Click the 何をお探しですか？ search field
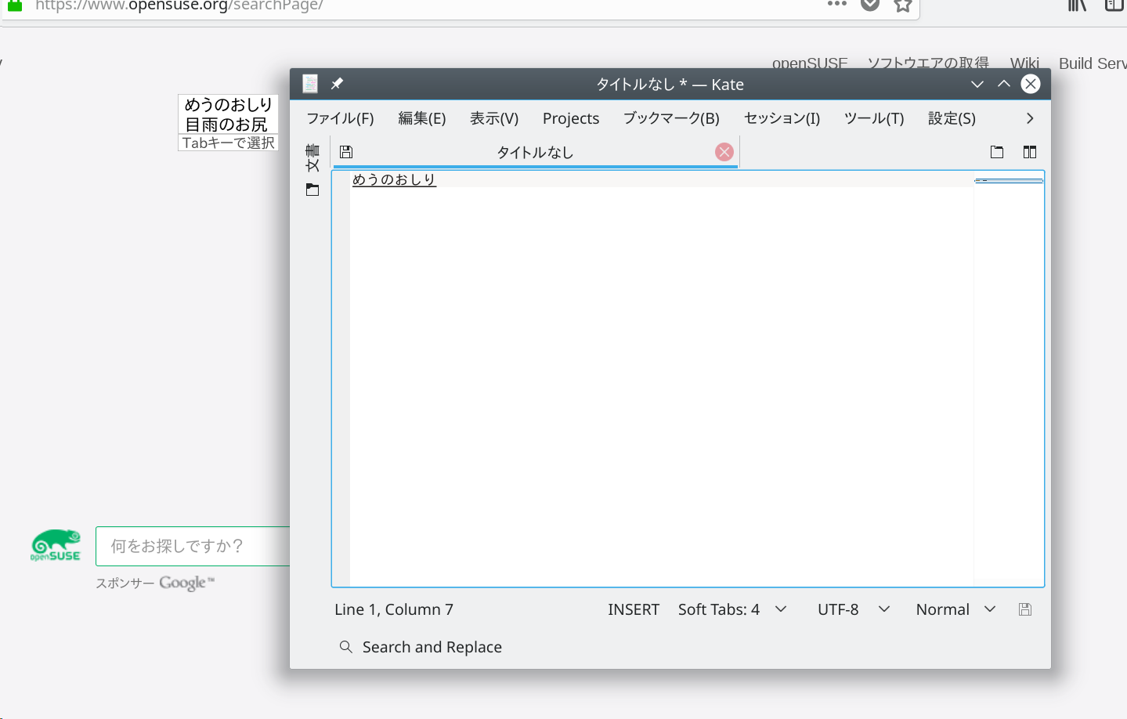Screen dimensions: 1127x719 pyautogui.click(x=192, y=546)
